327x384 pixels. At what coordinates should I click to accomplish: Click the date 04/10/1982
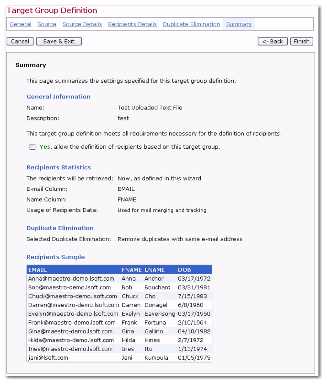click(194, 331)
